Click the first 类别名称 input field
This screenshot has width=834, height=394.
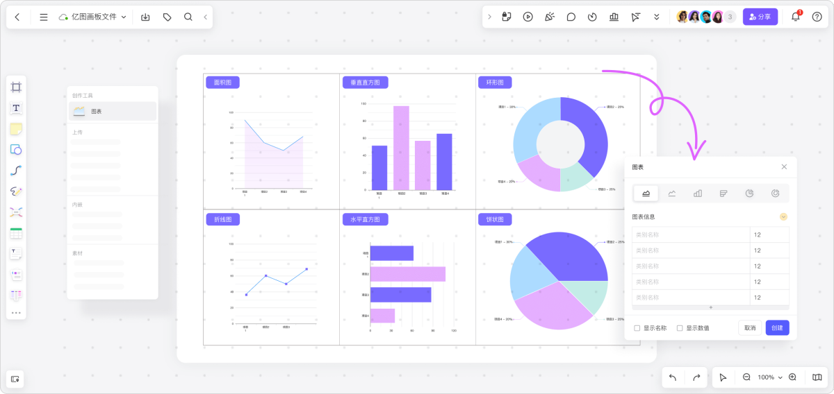click(x=690, y=235)
